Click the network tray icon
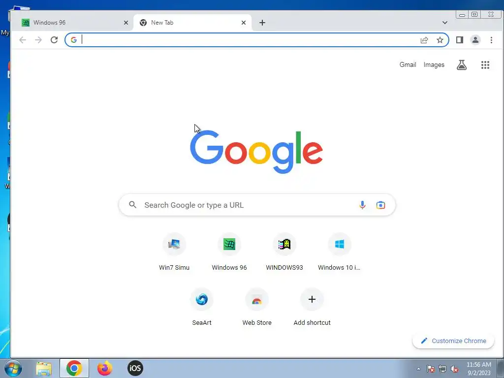The width and height of the screenshot is (504, 378). pyautogui.click(x=442, y=369)
